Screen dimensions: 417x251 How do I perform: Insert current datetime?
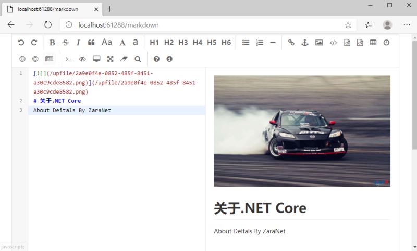click(x=386, y=43)
